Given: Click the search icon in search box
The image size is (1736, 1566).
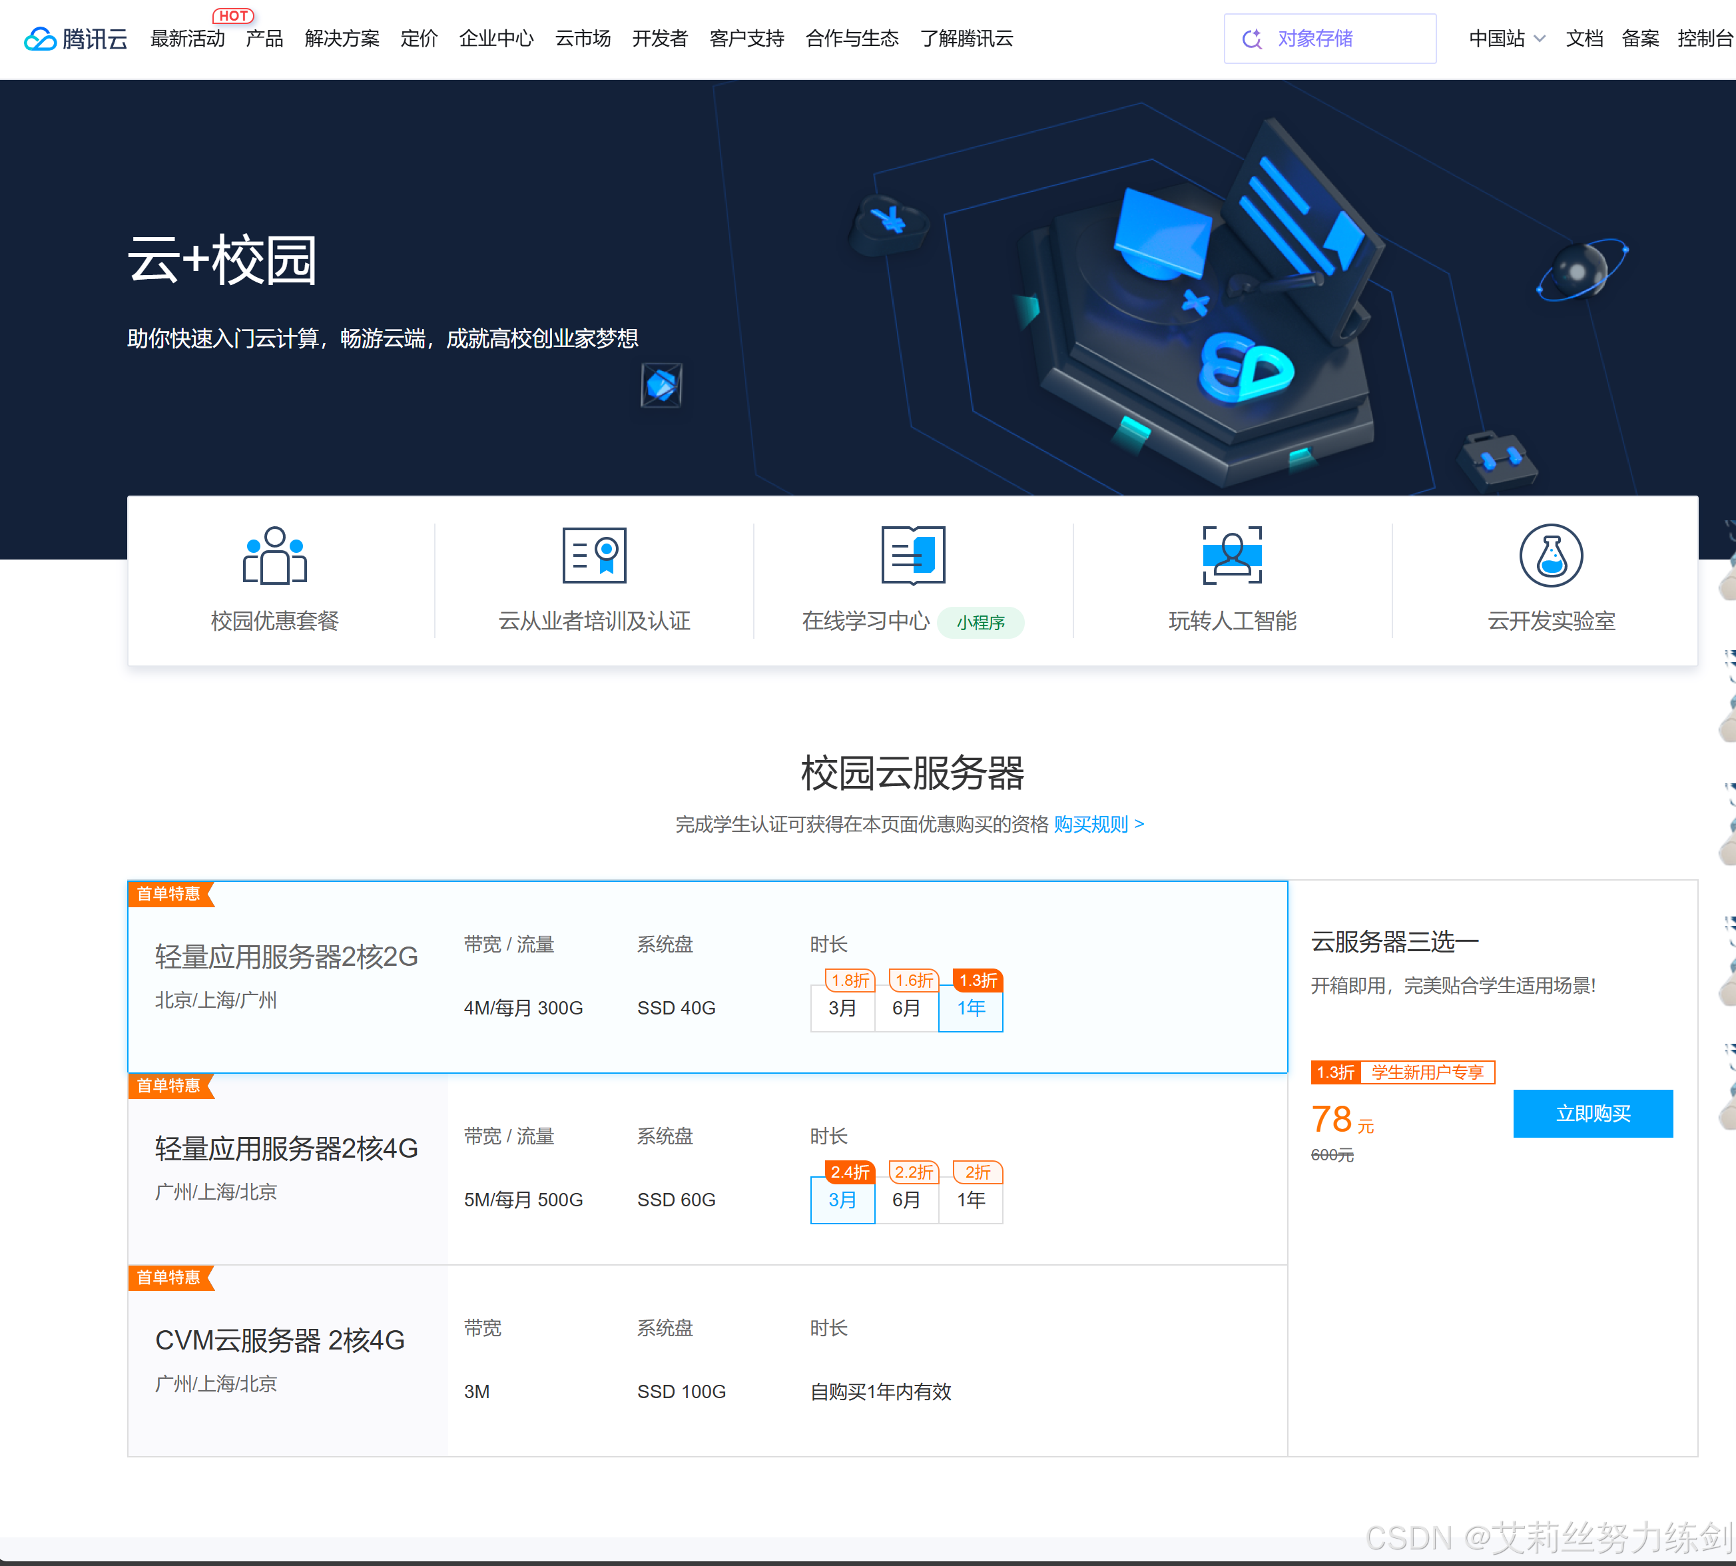Looking at the screenshot, I should point(1252,39).
